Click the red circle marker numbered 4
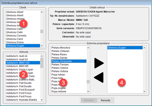152x106 pixels. 122,82
